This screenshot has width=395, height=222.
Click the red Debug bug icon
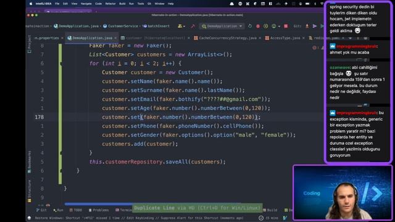pyautogui.click(x=258, y=26)
